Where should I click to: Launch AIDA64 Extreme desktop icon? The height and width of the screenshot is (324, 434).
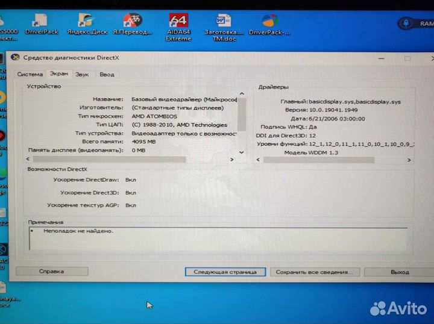coord(178,27)
